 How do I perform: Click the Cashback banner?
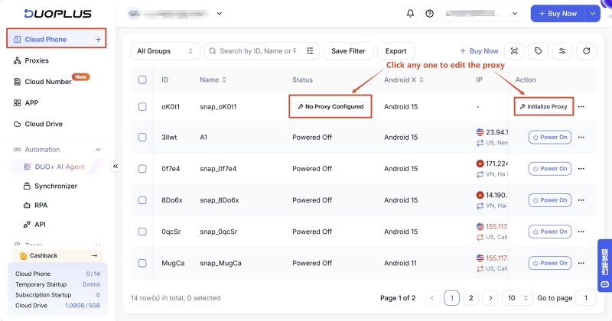tap(58, 255)
